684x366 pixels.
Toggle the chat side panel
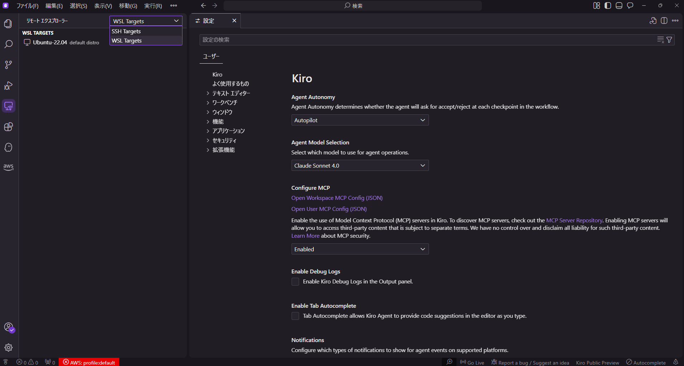tap(630, 5)
